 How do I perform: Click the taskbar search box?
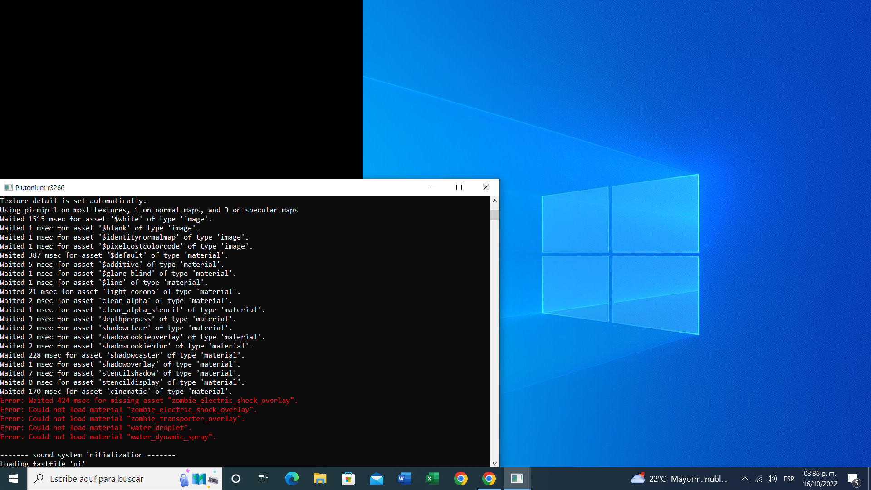tap(125, 479)
